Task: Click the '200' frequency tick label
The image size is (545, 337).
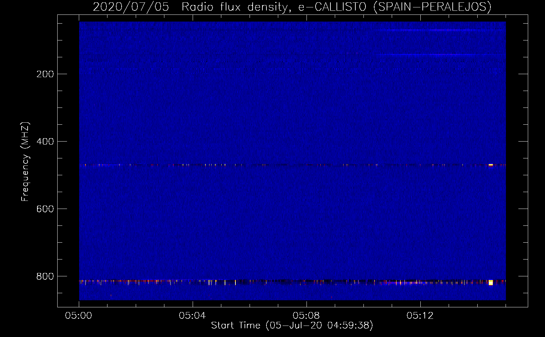Action: pos(45,74)
